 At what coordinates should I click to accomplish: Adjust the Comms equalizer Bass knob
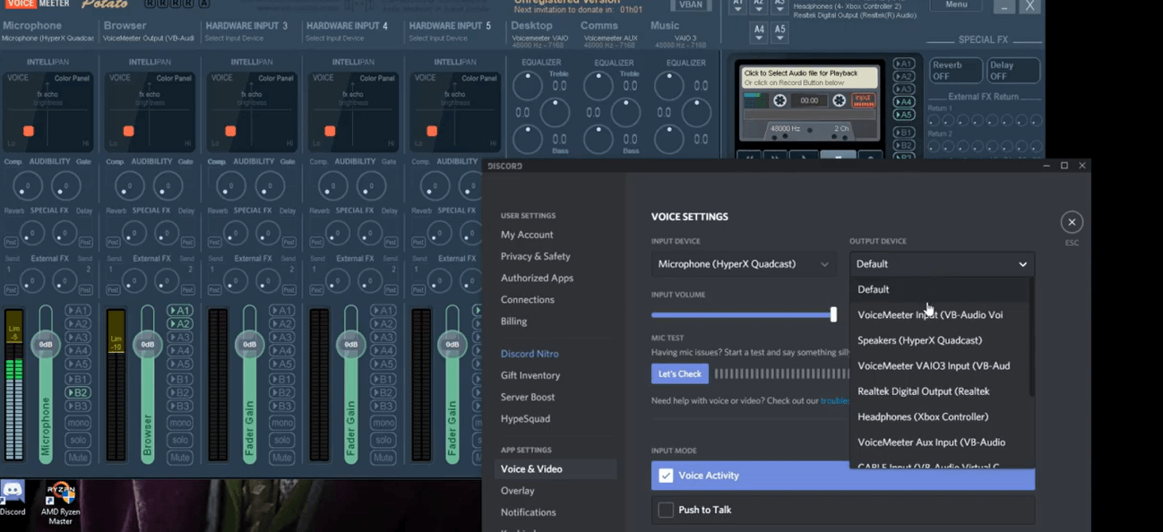pos(599,139)
